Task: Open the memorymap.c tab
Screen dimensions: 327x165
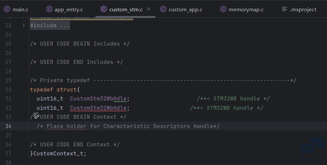Action: coord(242,9)
